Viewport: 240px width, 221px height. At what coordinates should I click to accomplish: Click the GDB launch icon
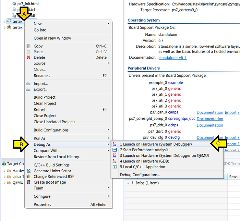point(114,161)
